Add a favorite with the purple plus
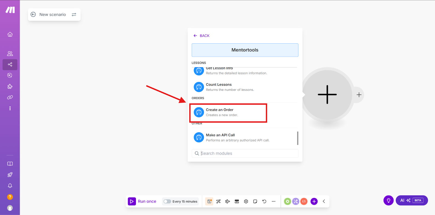This screenshot has width=435, height=215. [x=314, y=201]
